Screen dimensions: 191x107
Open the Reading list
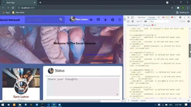pos(182,12)
